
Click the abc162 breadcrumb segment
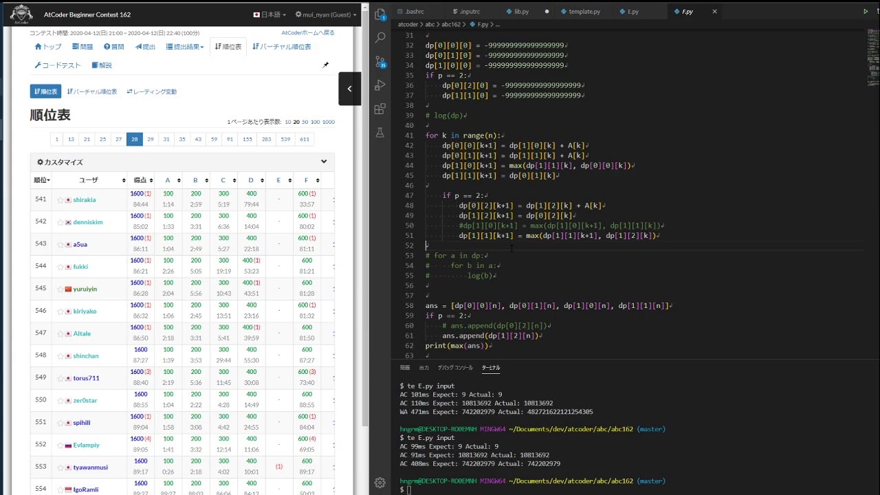451,24
